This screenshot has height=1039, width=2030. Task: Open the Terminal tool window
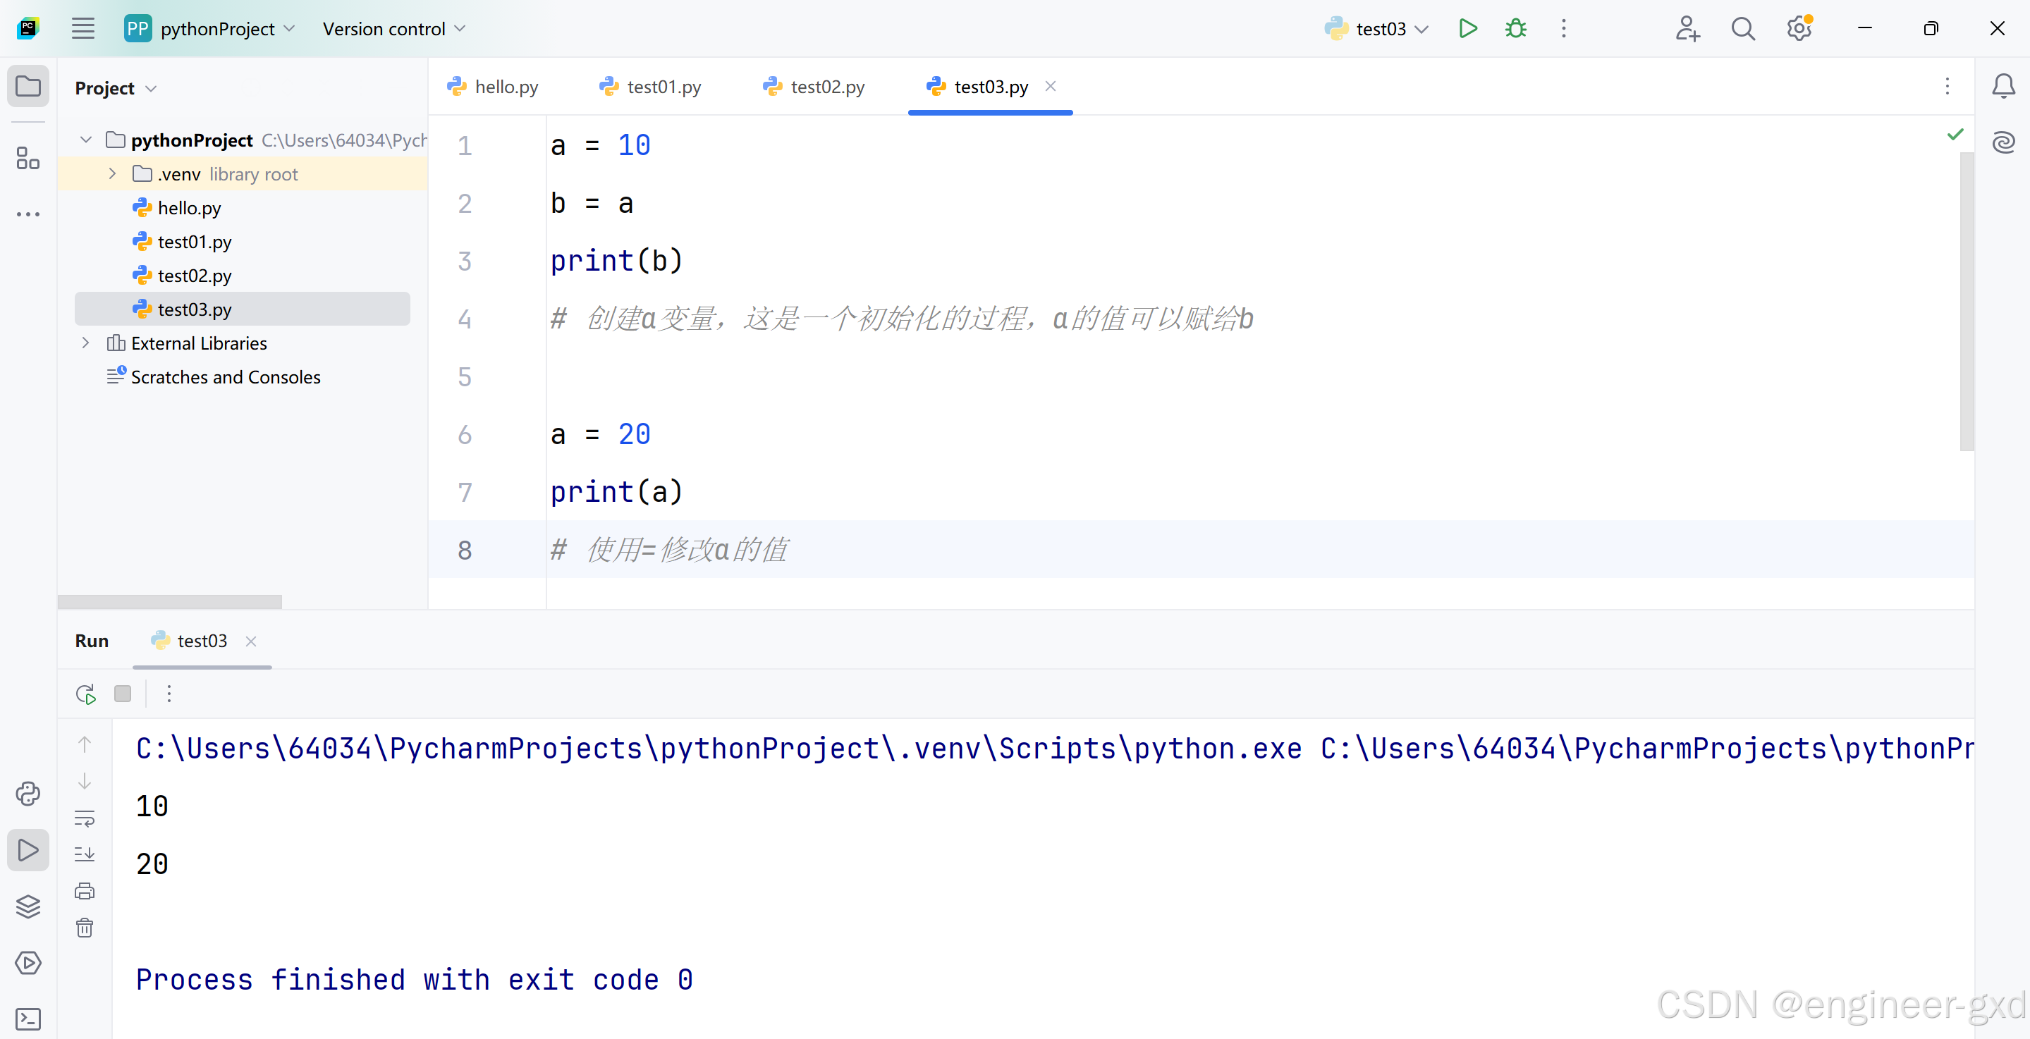pos(28,1019)
